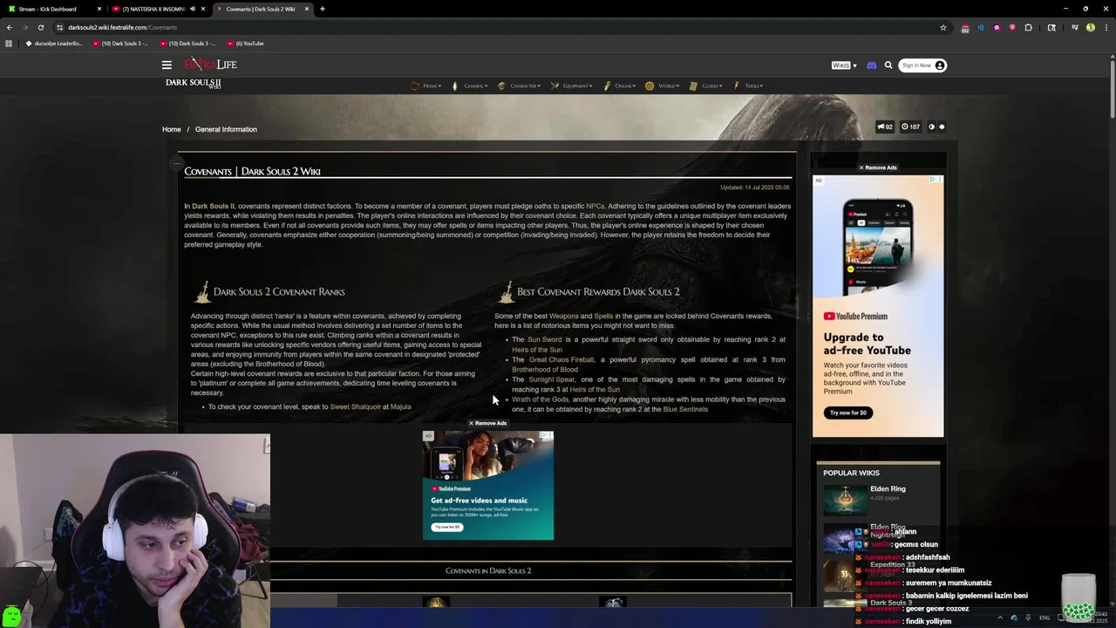Open the Chrome profile avatar
1116x628 pixels.
[1090, 27]
